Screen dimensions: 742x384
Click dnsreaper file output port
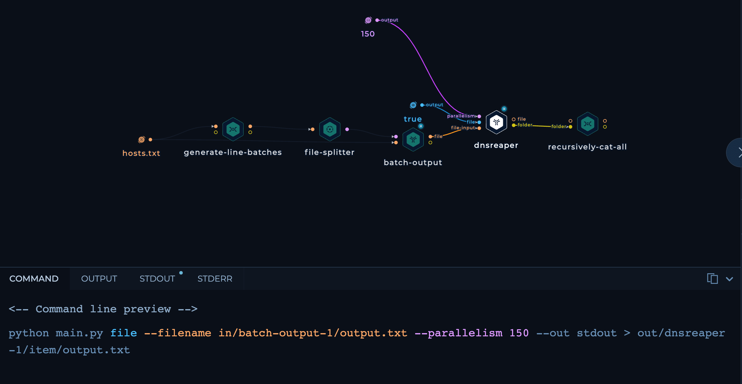[x=514, y=119]
